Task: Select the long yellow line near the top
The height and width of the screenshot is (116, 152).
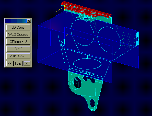Action: point(59,10)
